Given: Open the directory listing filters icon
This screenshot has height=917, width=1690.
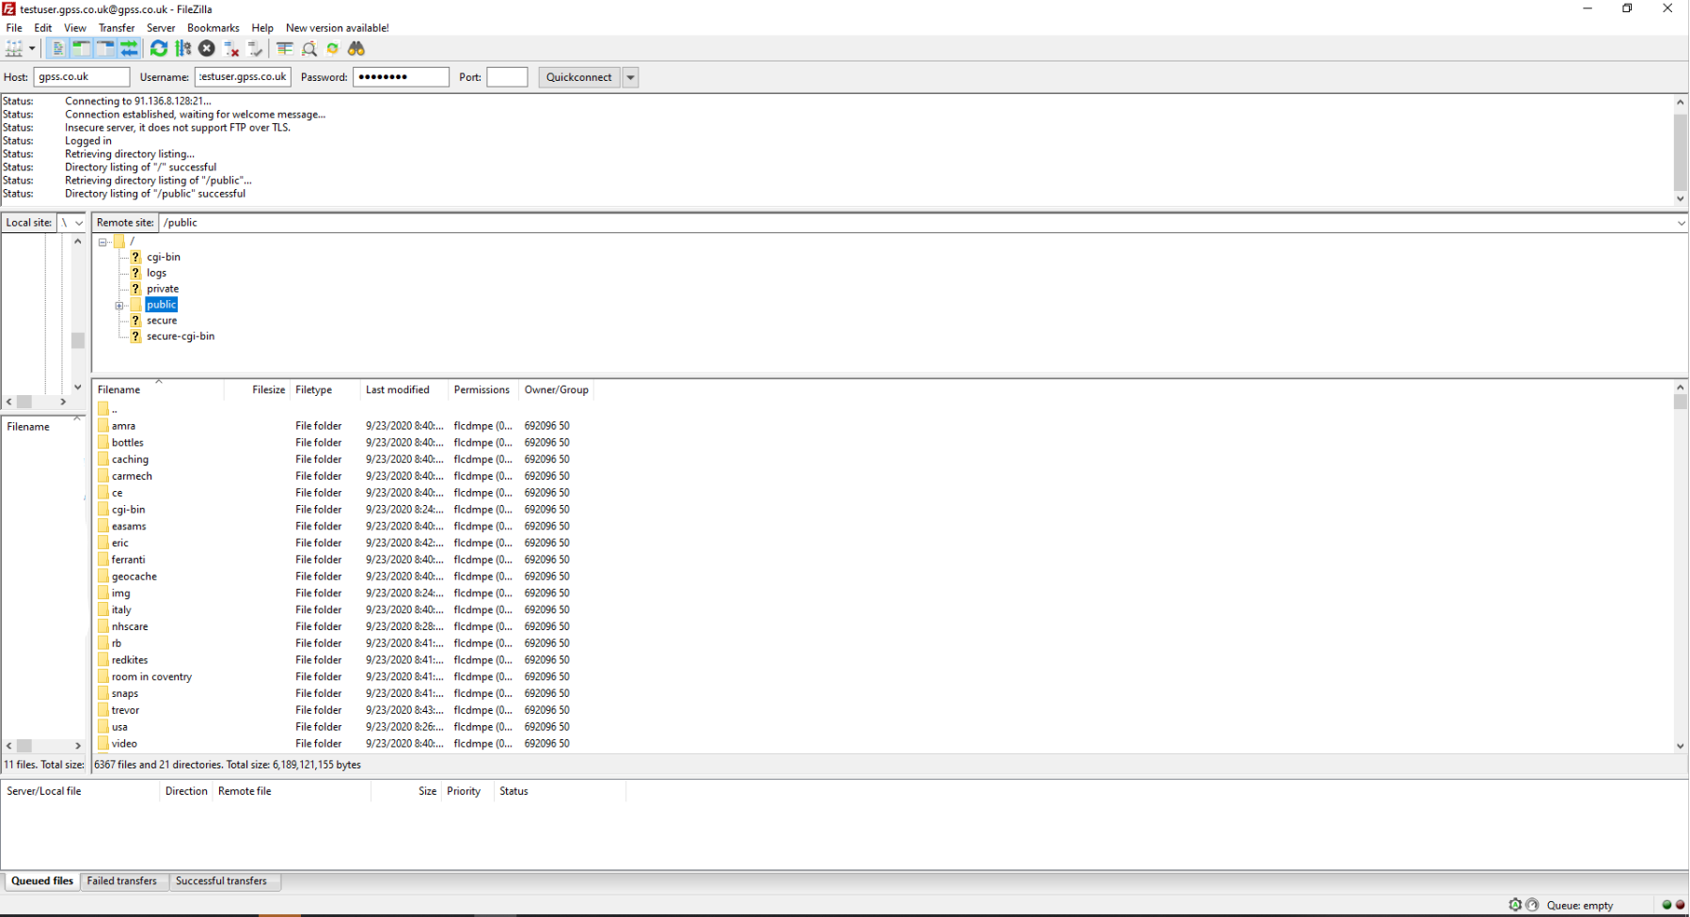Looking at the screenshot, I should coord(285,49).
